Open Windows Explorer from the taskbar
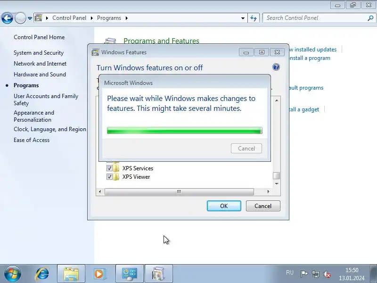The height and width of the screenshot is (283, 377). click(71, 274)
